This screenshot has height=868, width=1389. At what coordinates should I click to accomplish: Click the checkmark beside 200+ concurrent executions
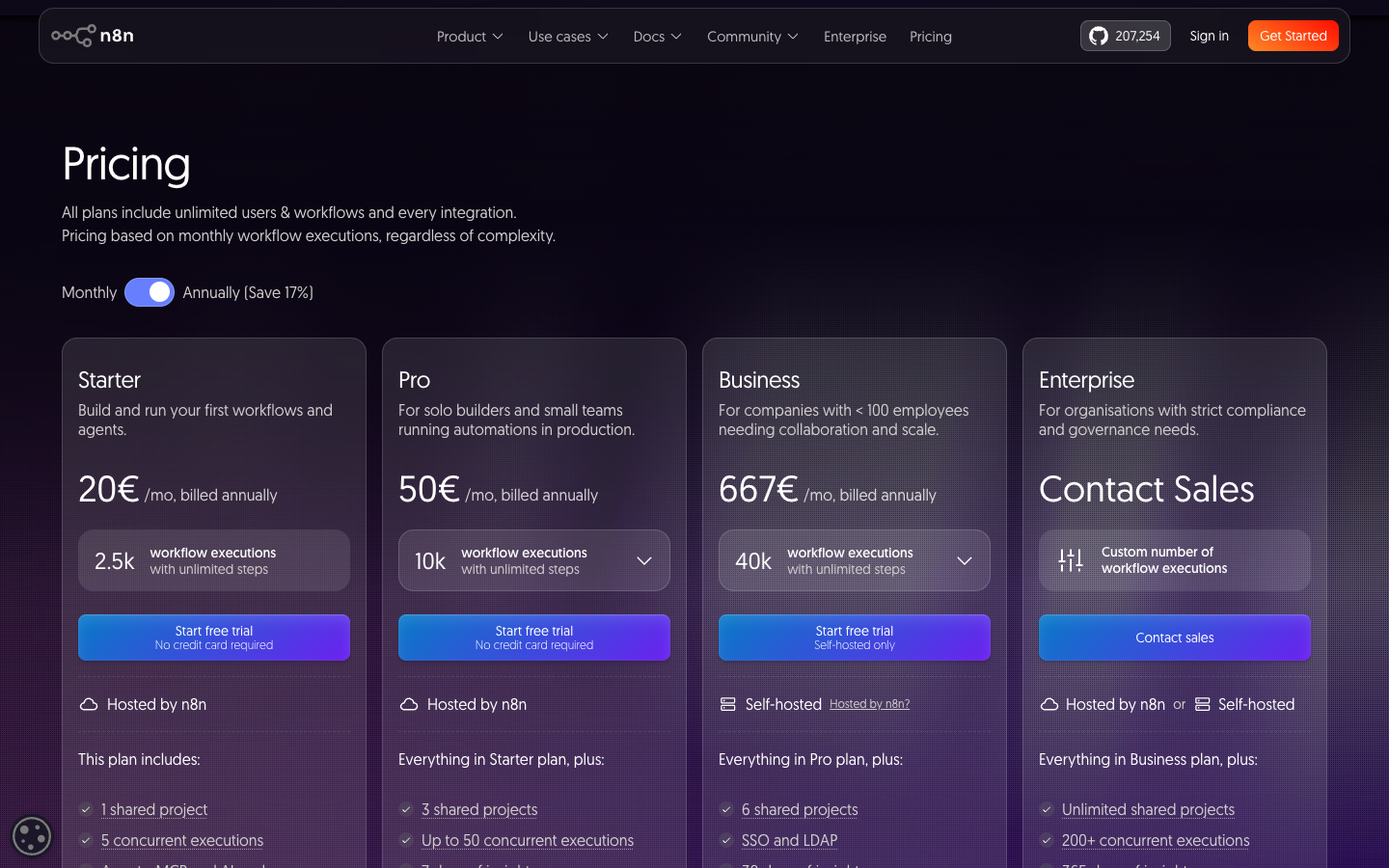1047,841
